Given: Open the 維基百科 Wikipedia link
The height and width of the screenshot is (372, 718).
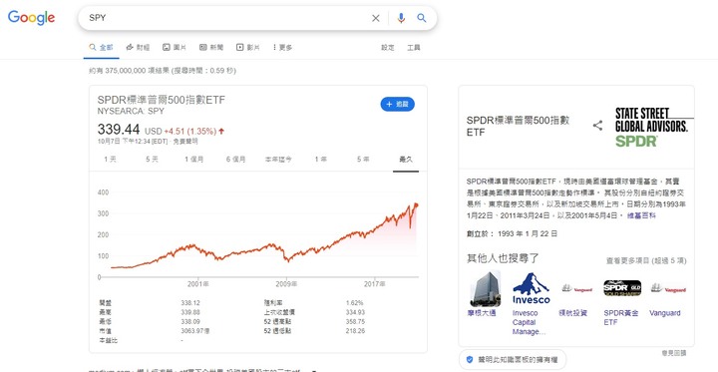Looking at the screenshot, I should coord(641,215).
